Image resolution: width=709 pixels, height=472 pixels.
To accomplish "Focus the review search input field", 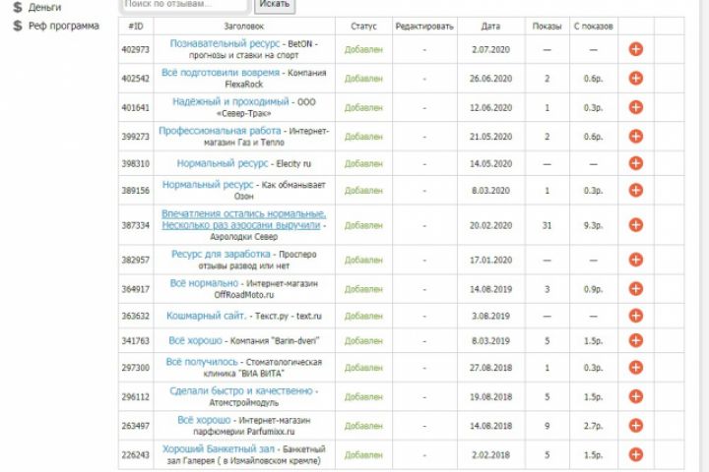I will (x=185, y=5).
